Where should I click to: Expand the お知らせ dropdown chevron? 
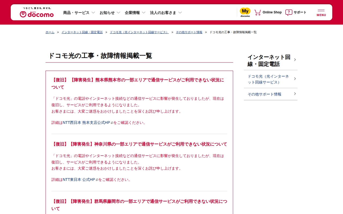[x=118, y=13]
